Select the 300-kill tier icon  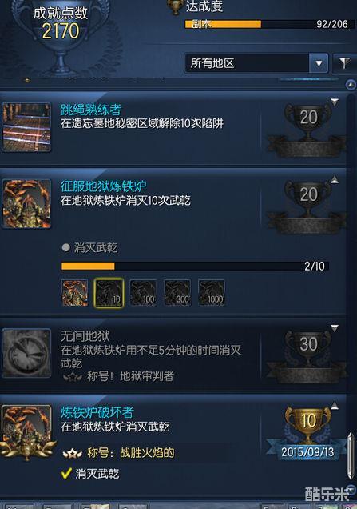pos(177,293)
